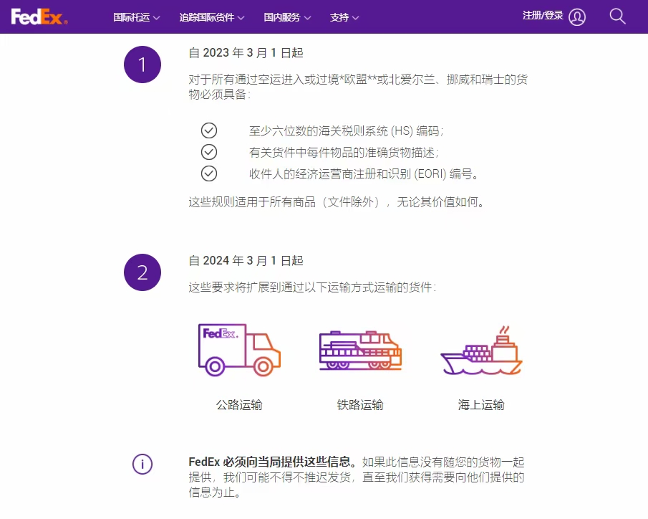Open the 追踪国际货件 menu
Image resolution: width=648 pixels, height=519 pixels.
point(212,17)
